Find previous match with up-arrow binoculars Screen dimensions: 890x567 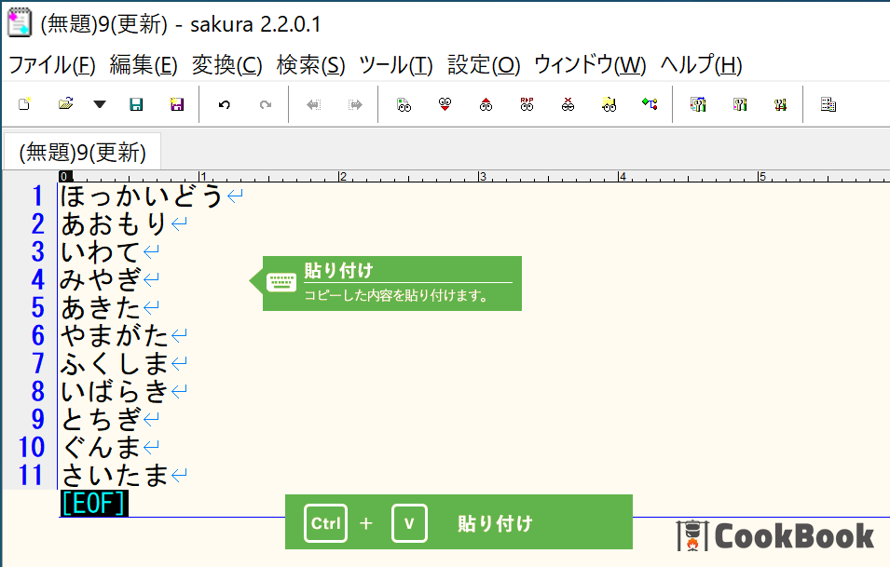486,104
